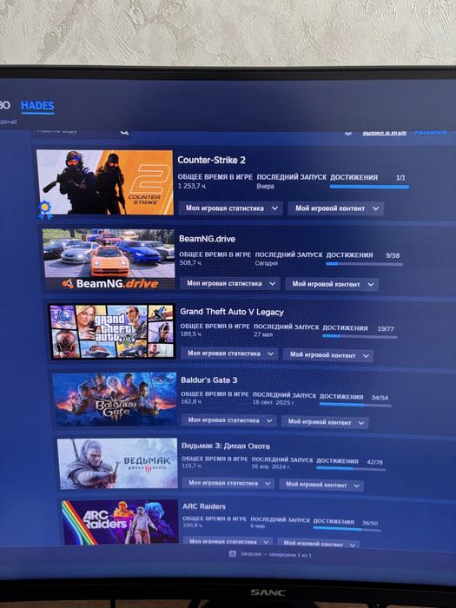Expand 'Моя игровая статистика' for BeamNG.drive
Viewport: 456px width, 608px height.
(x=230, y=283)
